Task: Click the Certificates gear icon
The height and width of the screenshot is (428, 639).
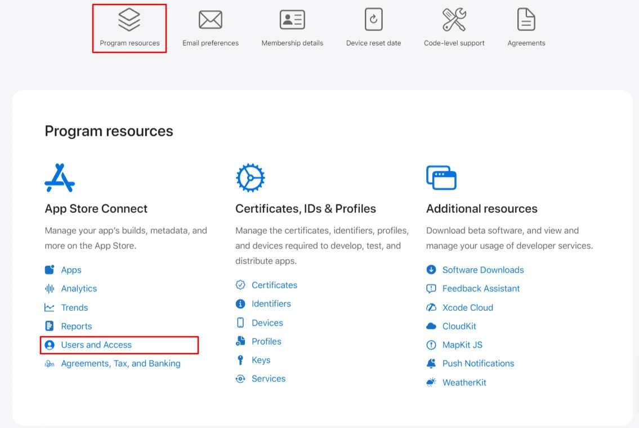Action: click(x=250, y=178)
